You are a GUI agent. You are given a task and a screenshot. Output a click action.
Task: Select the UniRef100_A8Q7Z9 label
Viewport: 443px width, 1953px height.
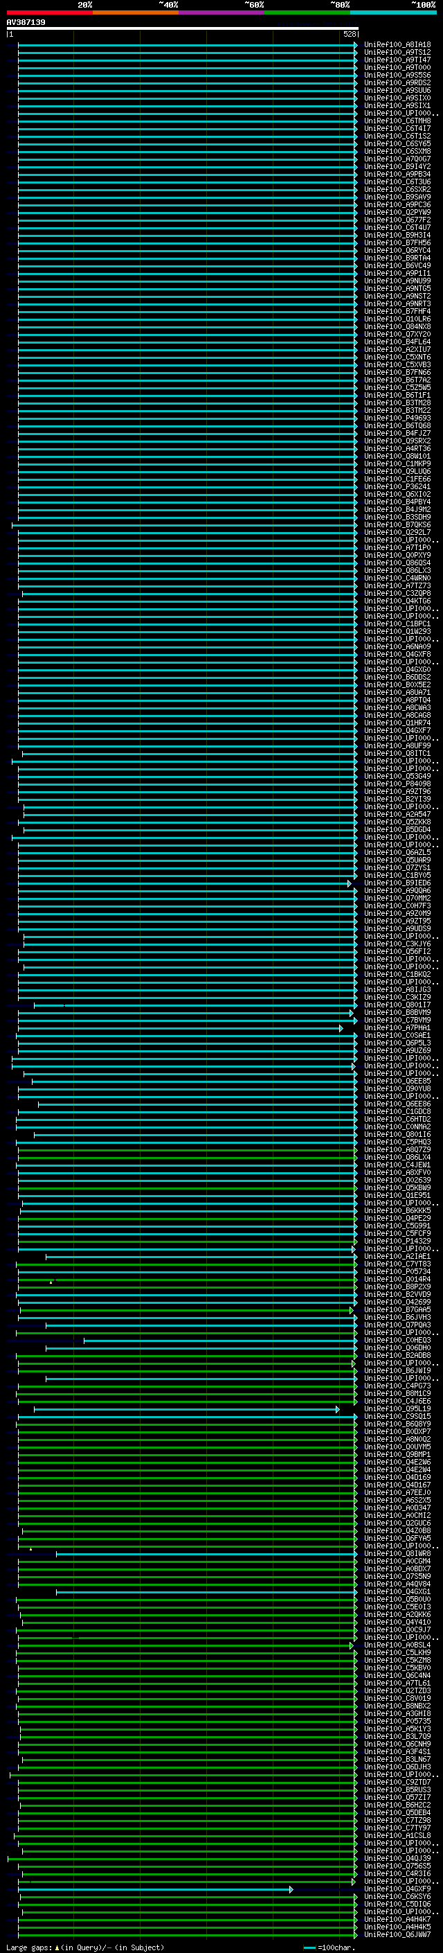pyautogui.click(x=397, y=1150)
